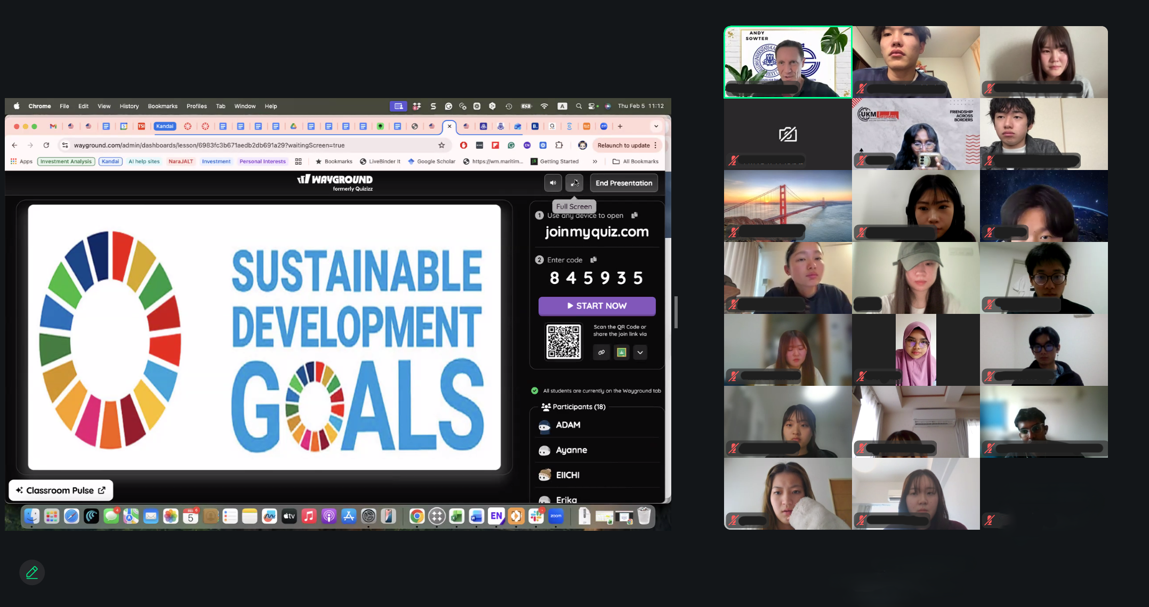Start the quiz with START NOW
This screenshot has height=607, width=1149.
point(597,306)
